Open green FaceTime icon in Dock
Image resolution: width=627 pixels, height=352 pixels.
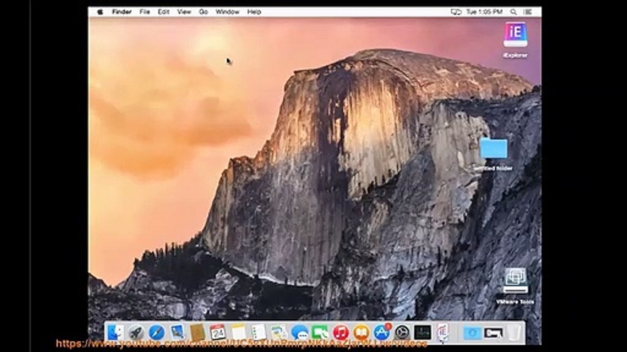pyautogui.click(x=320, y=332)
